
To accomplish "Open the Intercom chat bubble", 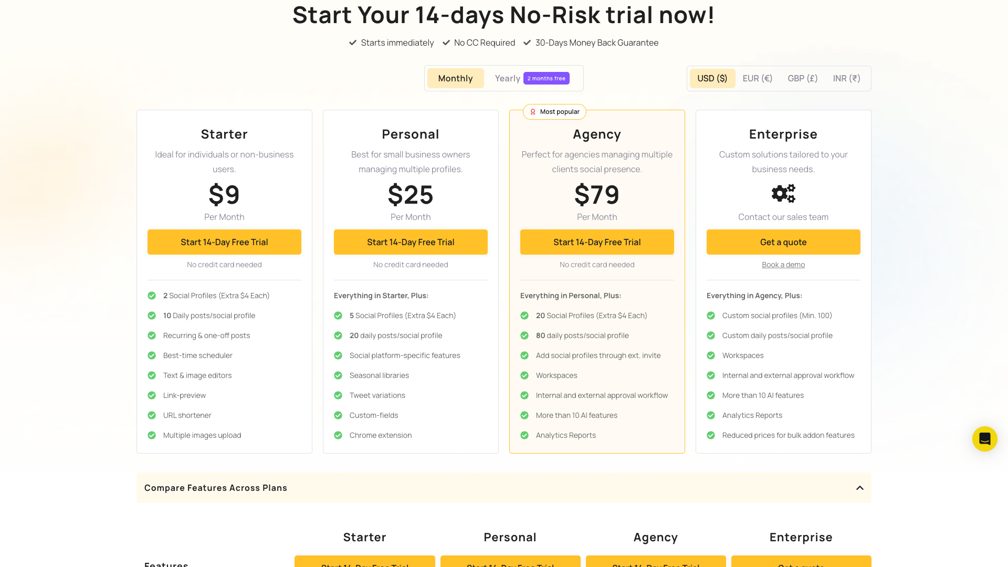I will [x=984, y=439].
